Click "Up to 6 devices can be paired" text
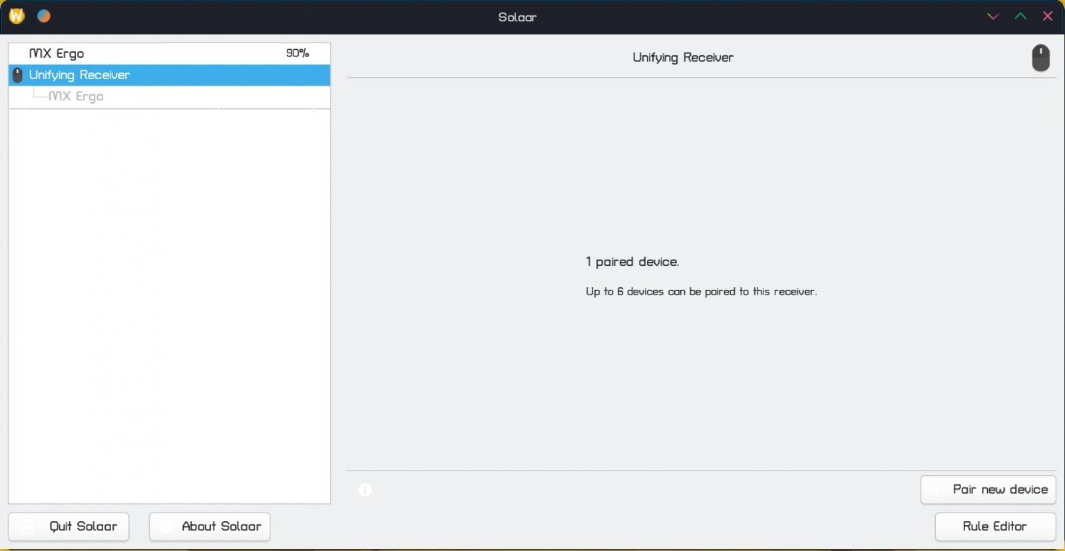Screen dimensions: 1065x551 pyautogui.click(x=702, y=292)
